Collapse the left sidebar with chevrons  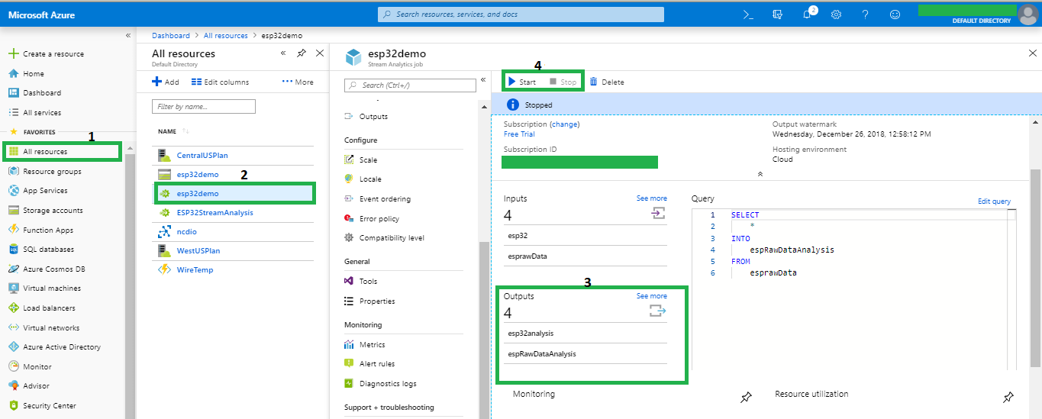128,36
